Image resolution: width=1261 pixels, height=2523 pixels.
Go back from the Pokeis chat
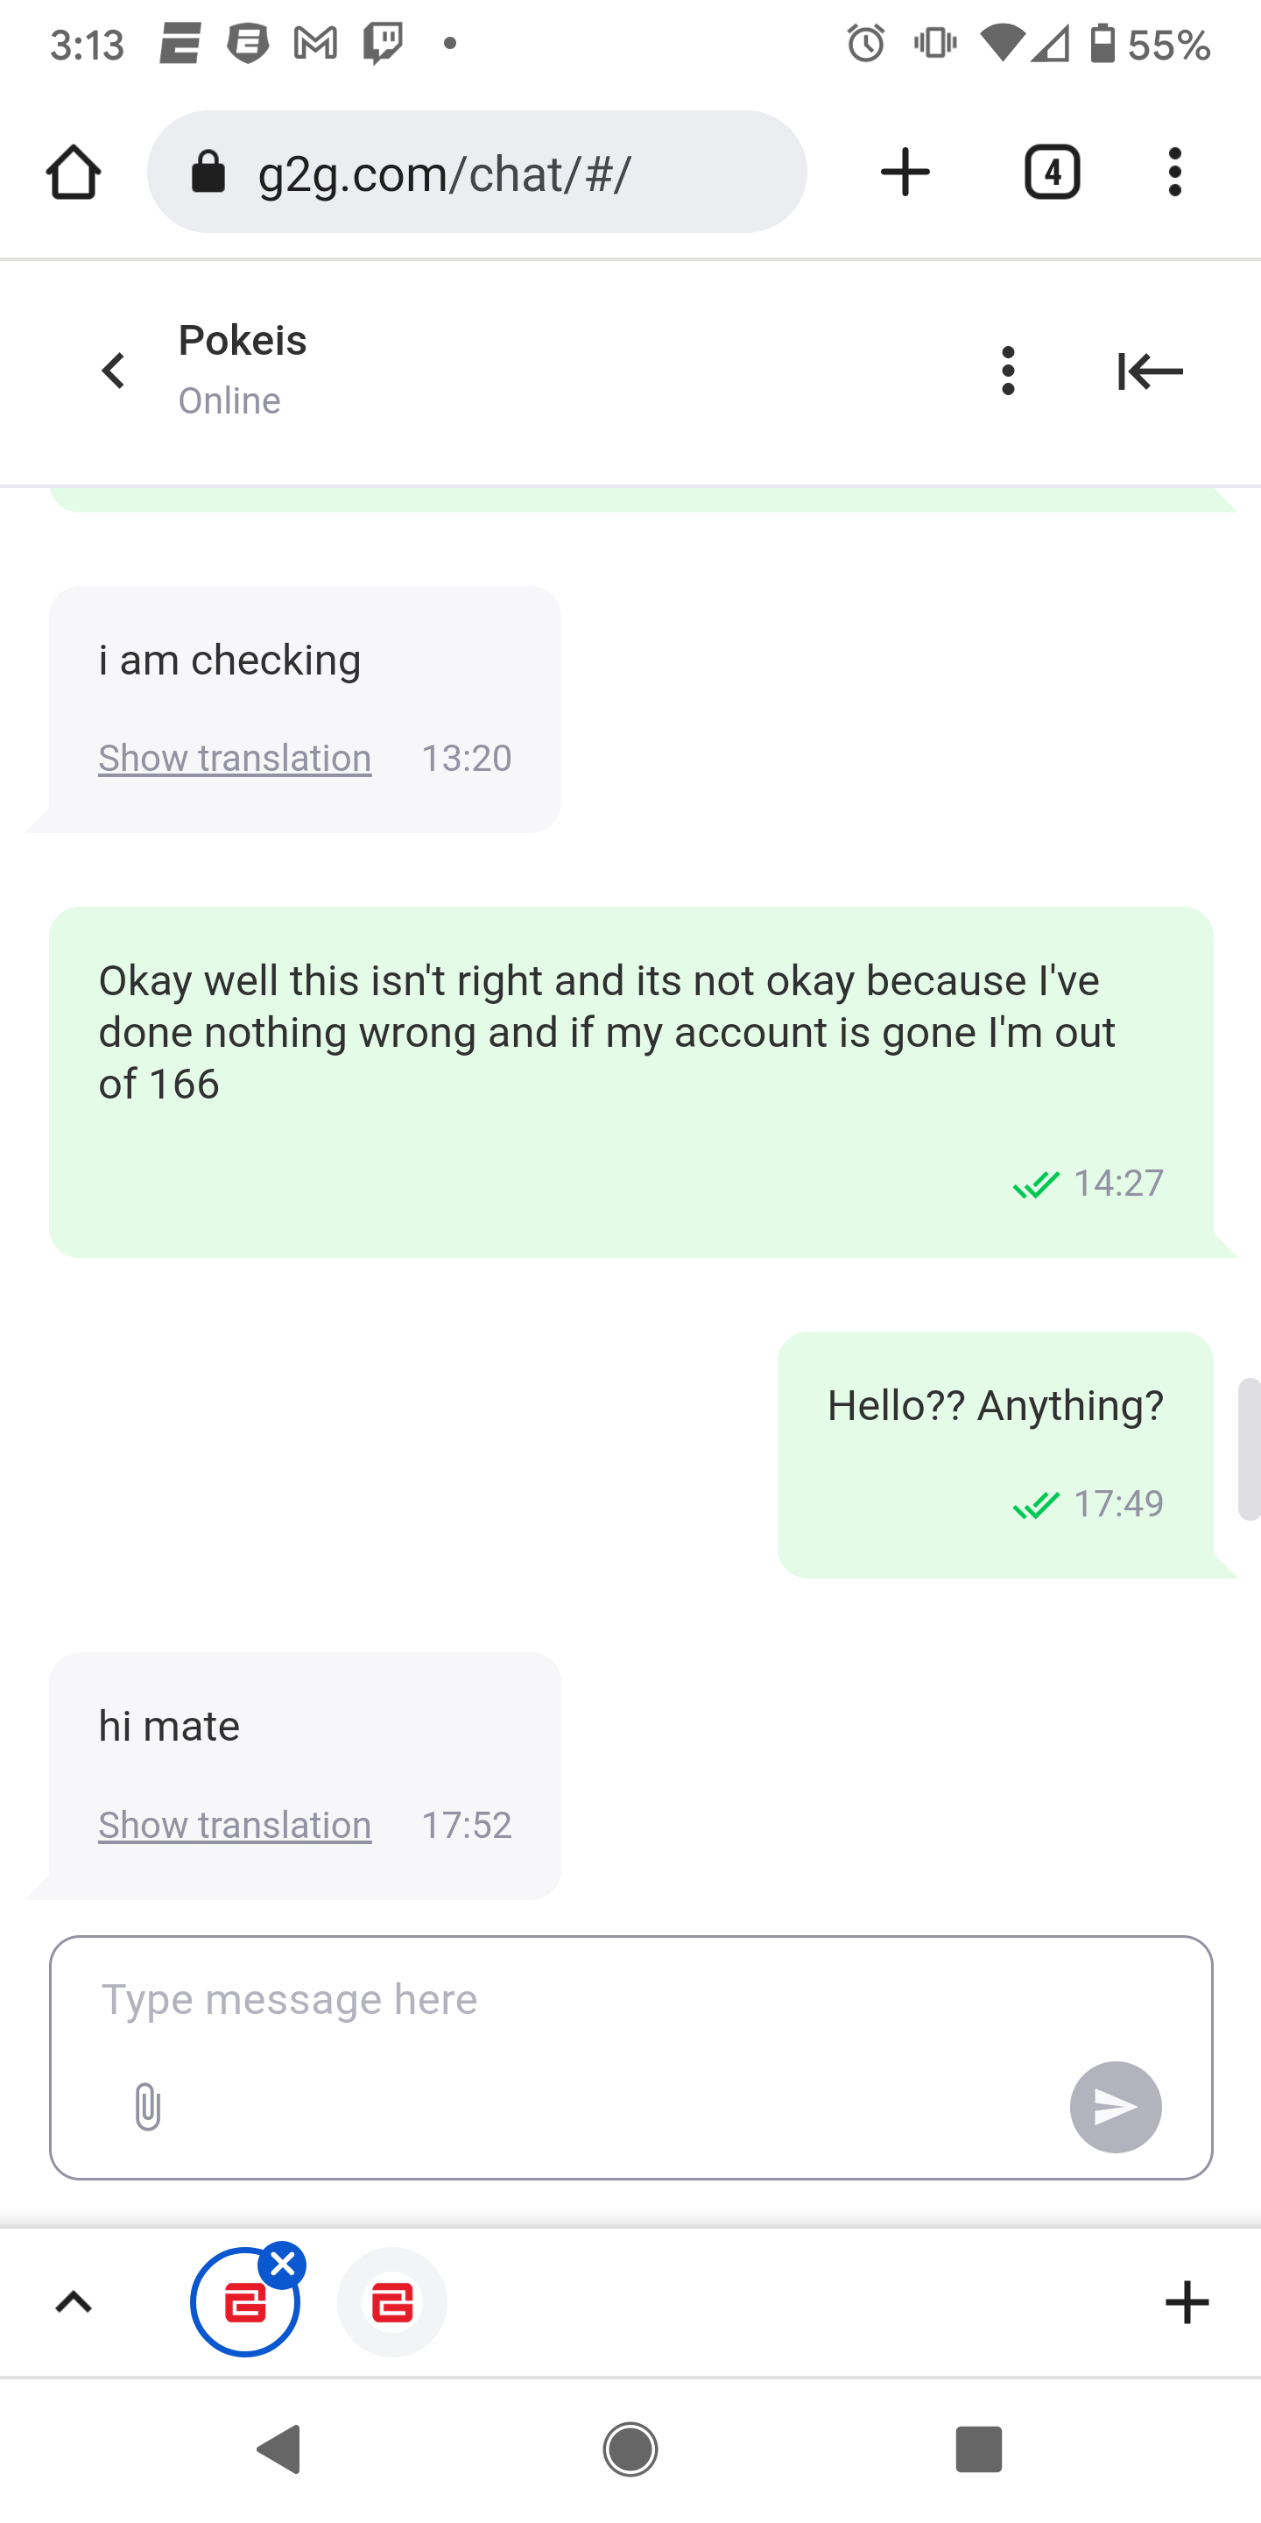click(114, 371)
